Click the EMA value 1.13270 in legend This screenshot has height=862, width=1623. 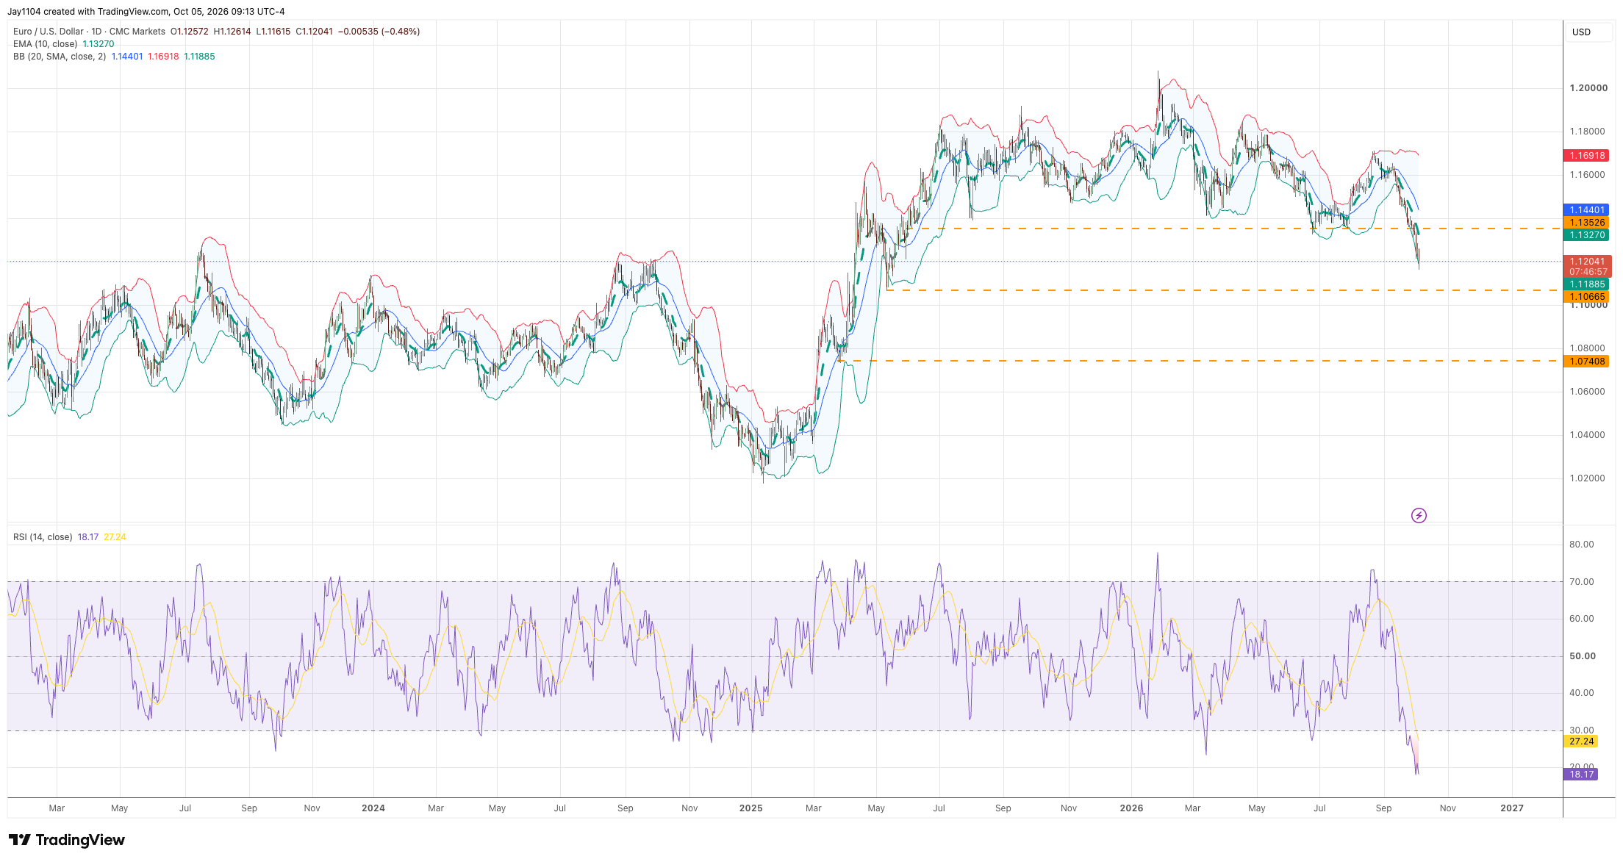98,44
